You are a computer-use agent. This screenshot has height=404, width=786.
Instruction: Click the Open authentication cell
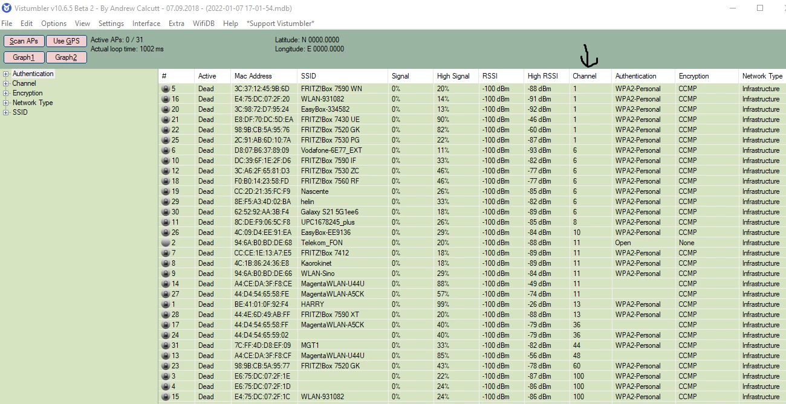click(x=623, y=243)
